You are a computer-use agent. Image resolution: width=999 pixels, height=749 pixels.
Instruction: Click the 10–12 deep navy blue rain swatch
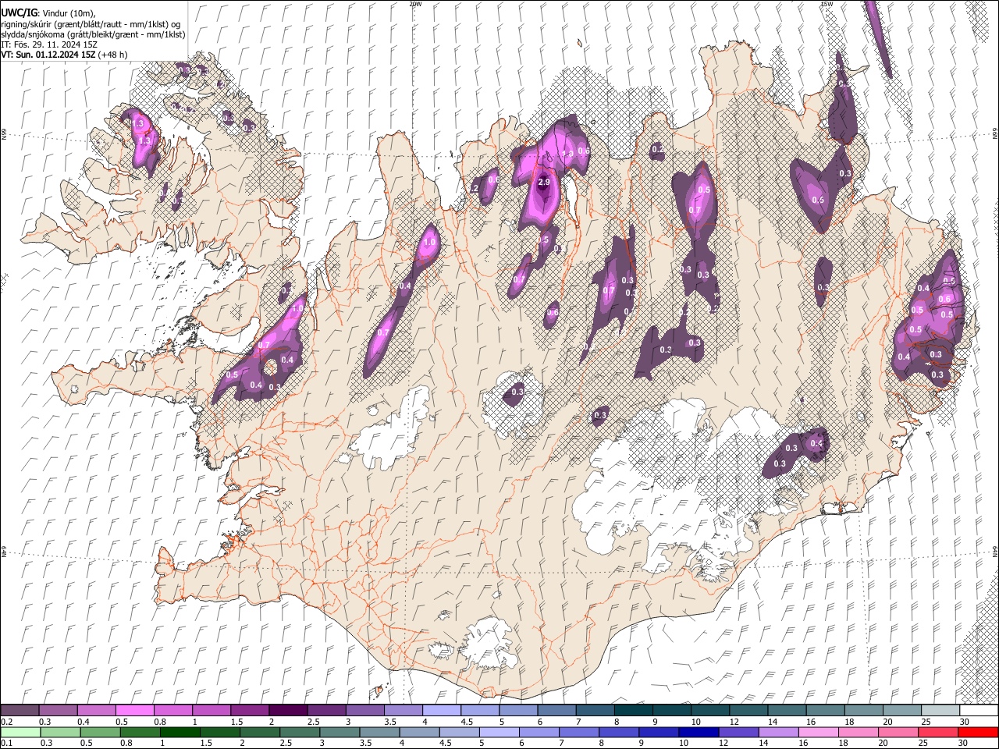tap(699, 732)
